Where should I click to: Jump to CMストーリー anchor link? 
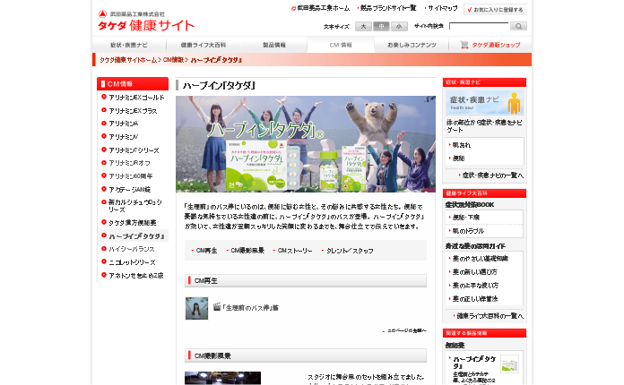point(295,251)
